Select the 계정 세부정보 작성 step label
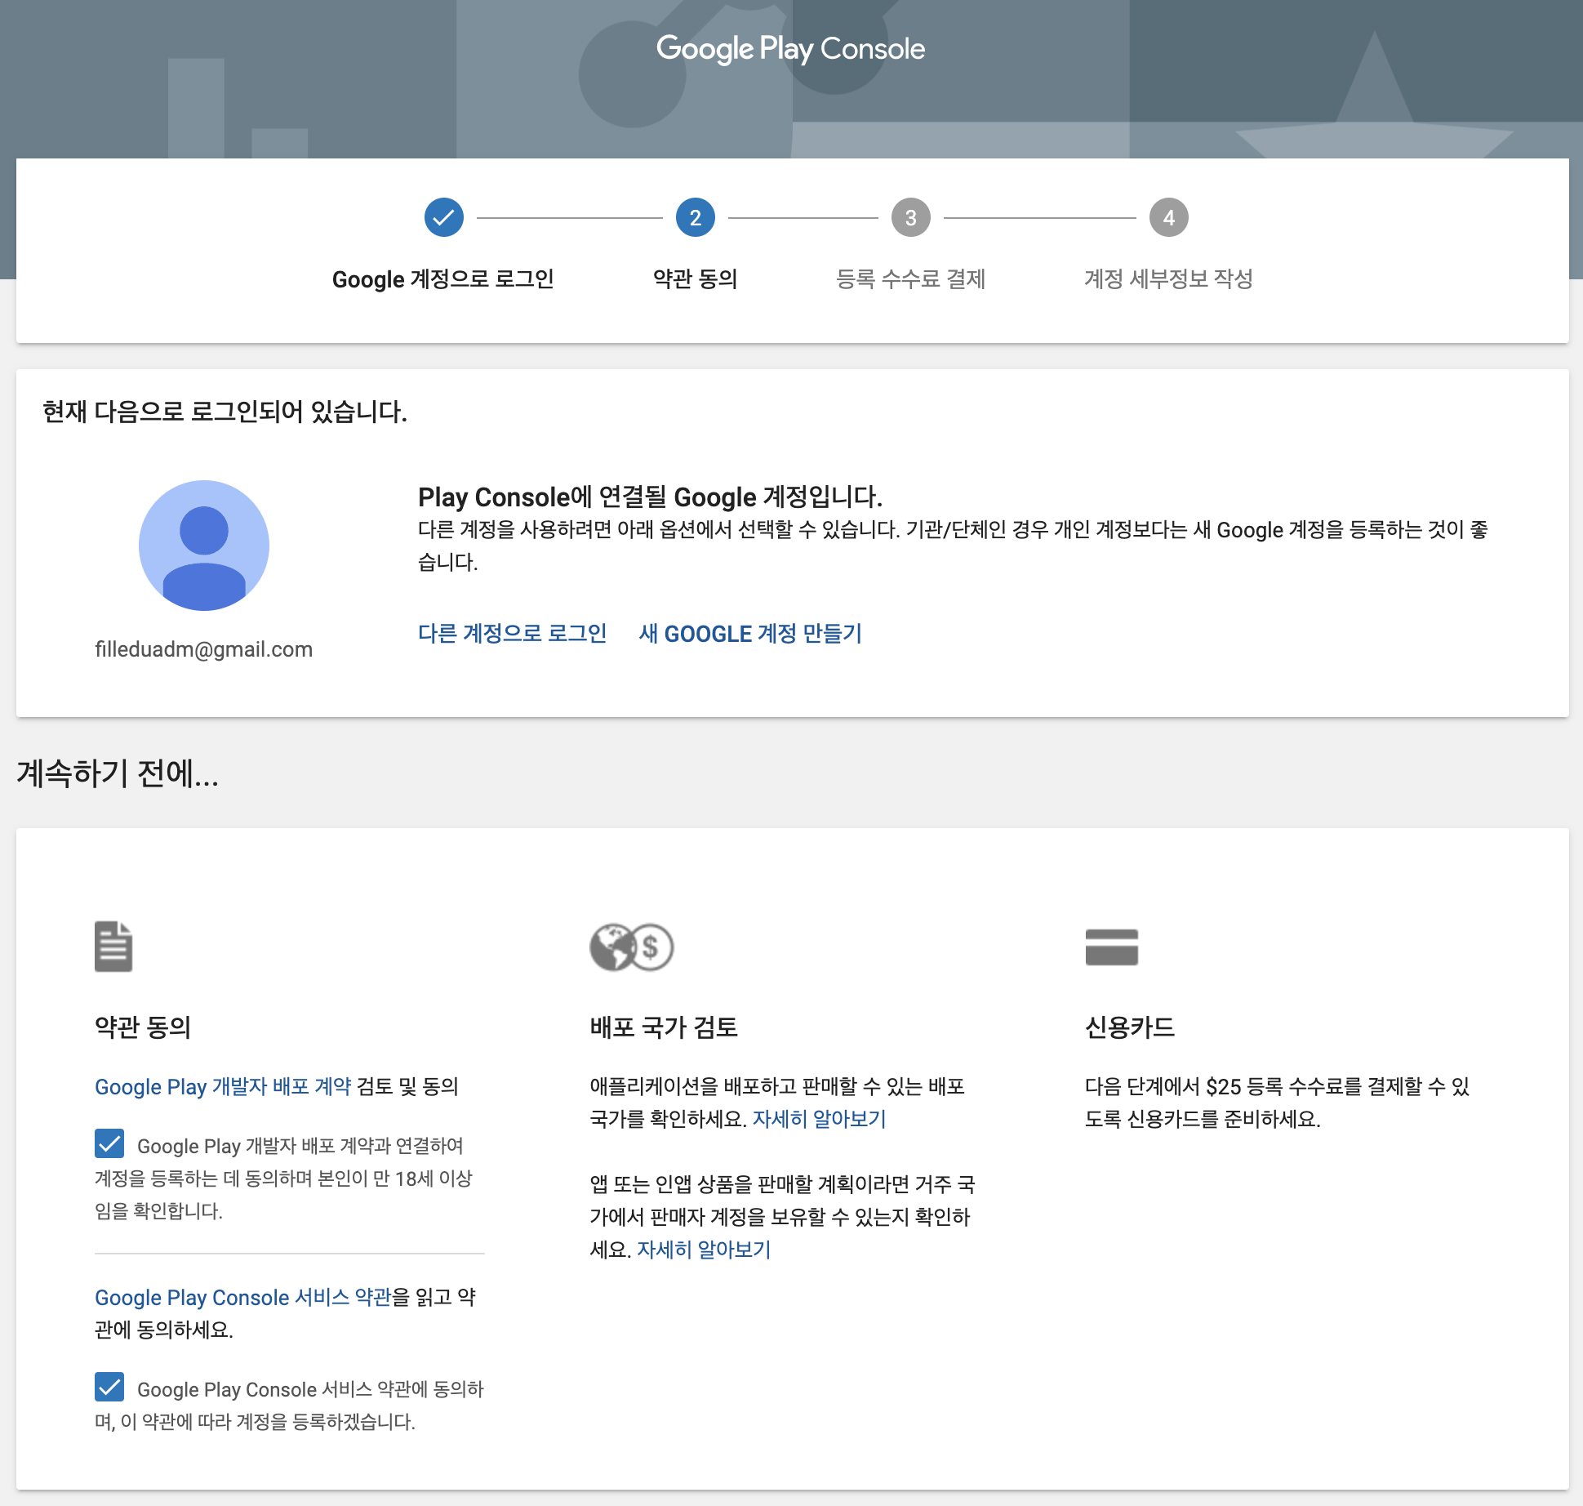The height and width of the screenshot is (1506, 1583). (x=1168, y=279)
